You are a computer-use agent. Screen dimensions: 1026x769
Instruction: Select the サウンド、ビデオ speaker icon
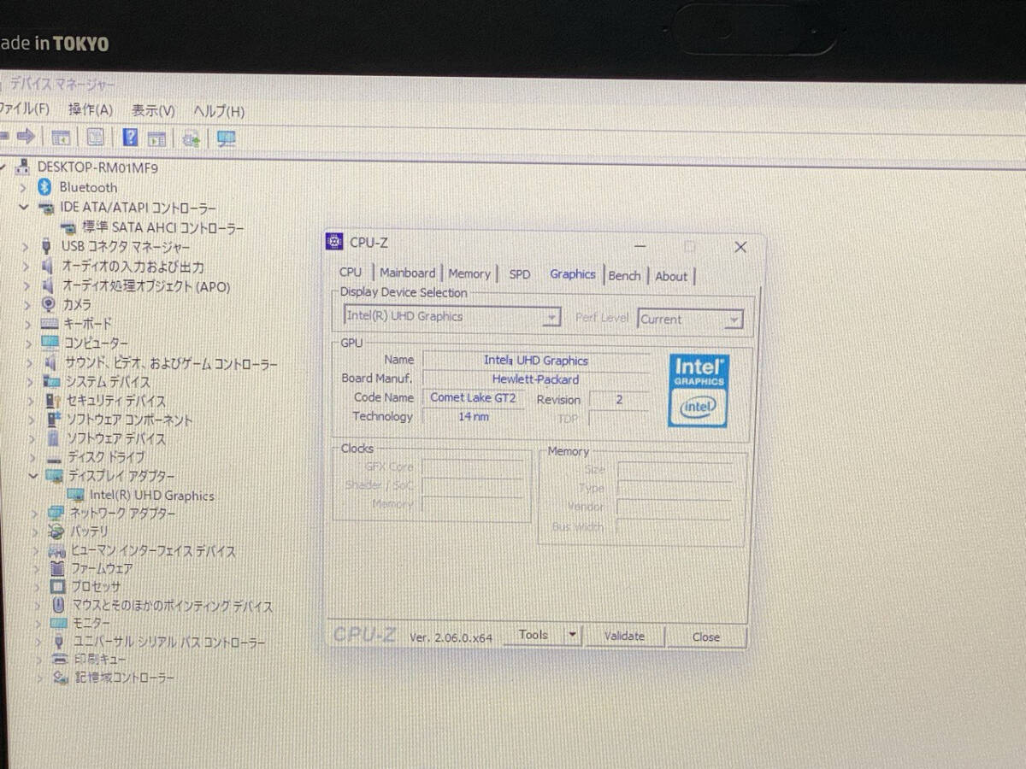click(x=50, y=362)
